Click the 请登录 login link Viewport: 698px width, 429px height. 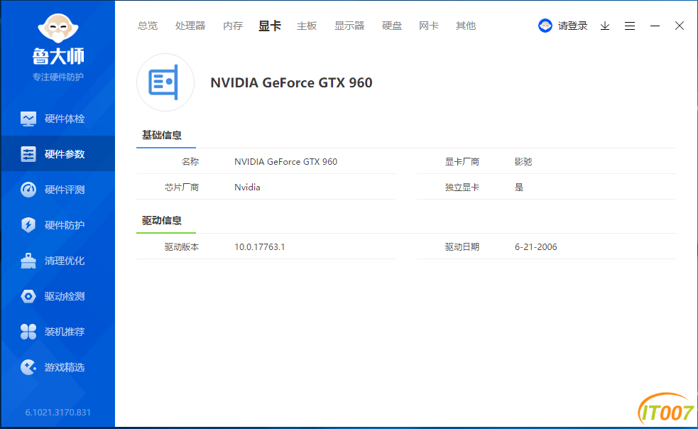point(572,26)
